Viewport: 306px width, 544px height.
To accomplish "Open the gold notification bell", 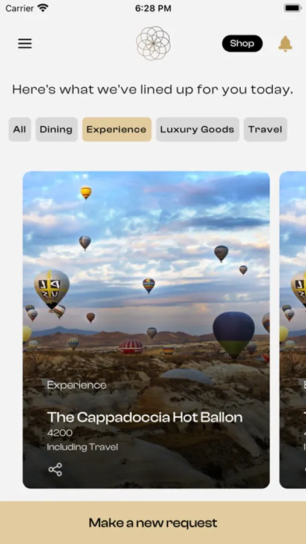I will [285, 44].
